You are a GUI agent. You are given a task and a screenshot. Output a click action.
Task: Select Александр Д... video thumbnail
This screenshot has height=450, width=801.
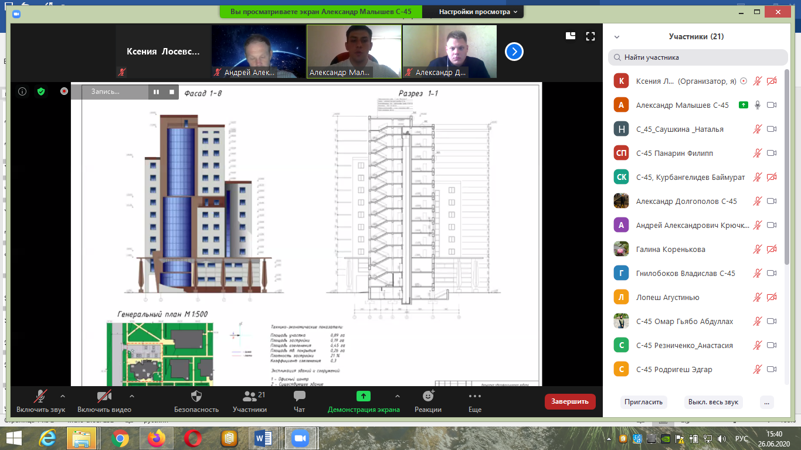pos(450,52)
